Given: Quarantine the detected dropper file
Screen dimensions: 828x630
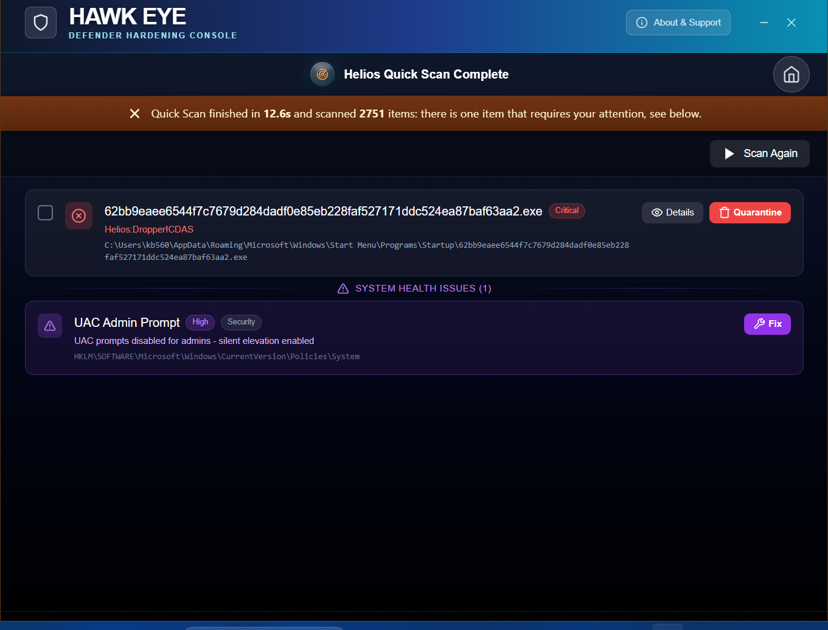Looking at the screenshot, I should tap(750, 212).
